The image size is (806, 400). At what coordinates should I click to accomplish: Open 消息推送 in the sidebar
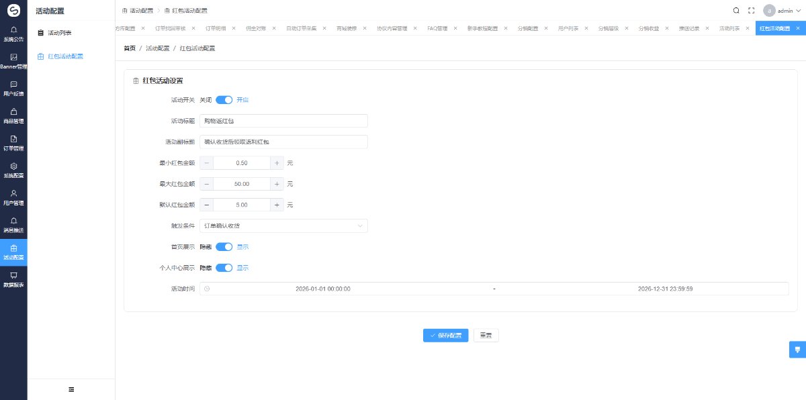click(x=13, y=225)
